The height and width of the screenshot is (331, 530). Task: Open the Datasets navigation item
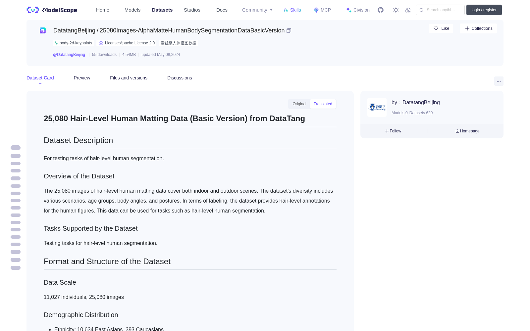coord(162,10)
